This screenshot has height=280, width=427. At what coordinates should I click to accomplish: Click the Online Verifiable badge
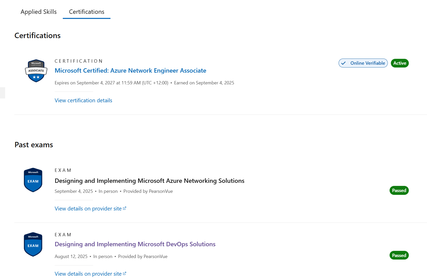tap(363, 63)
